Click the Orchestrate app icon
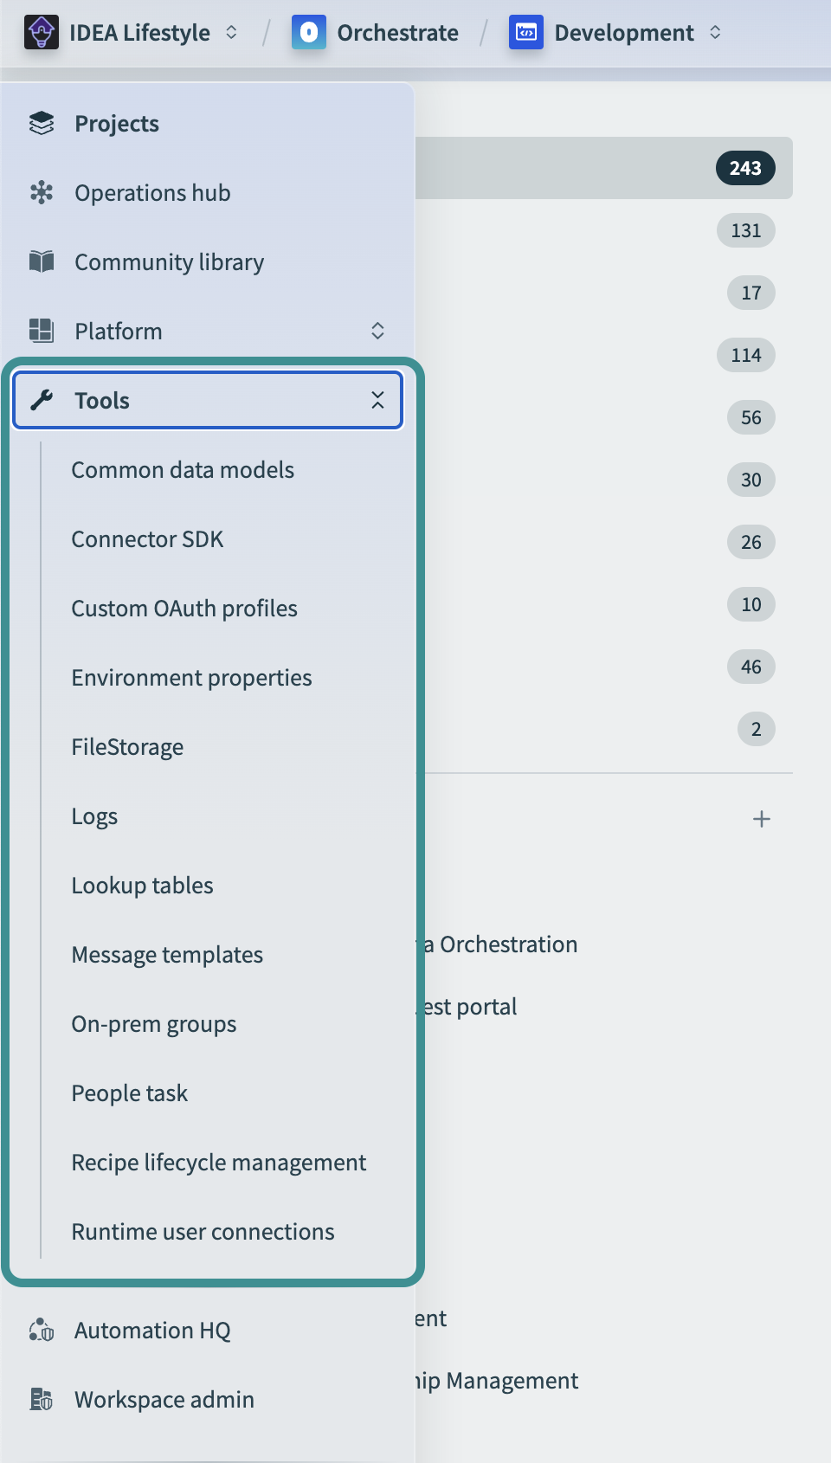831x1463 pixels. tap(309, 33)
